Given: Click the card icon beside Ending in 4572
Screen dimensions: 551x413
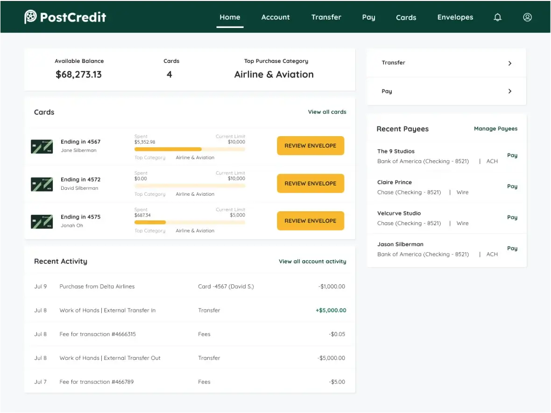Looking at the screenshot, I should click(x=42, y=184).
